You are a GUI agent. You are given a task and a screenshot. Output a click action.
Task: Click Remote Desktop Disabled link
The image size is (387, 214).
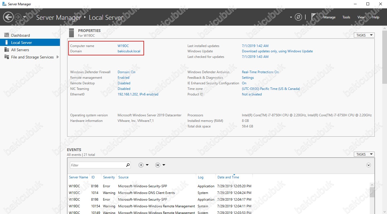click(x=124, y=83)
